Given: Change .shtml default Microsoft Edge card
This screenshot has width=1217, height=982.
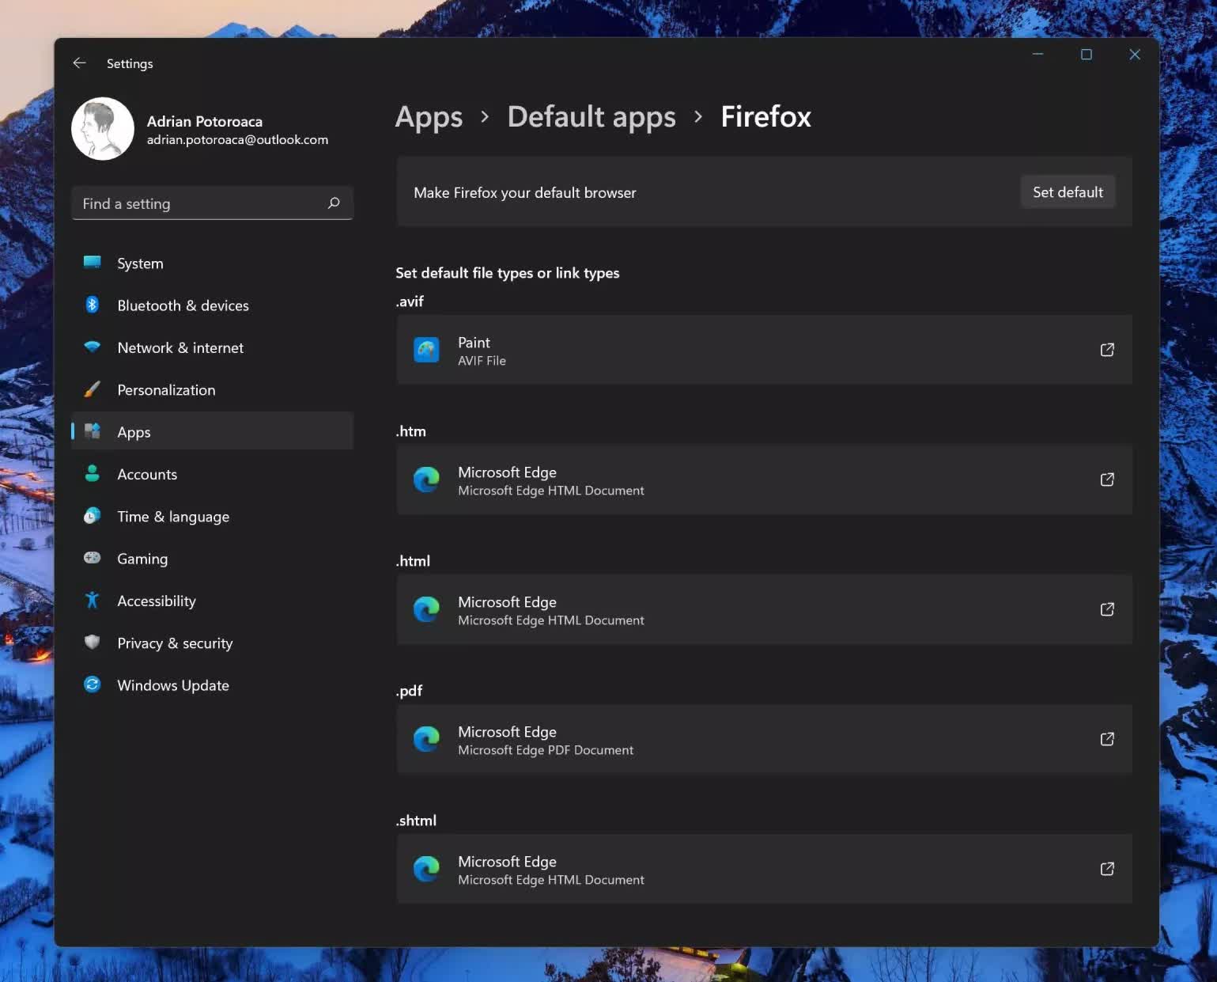Looking at the screenshot, I should click(x=764, y=869).
